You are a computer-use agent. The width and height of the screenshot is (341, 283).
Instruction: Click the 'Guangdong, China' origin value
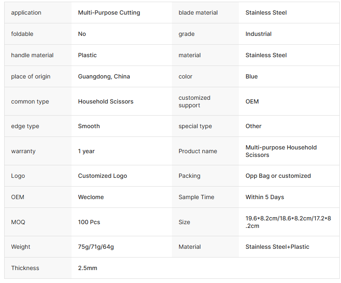tap(104, 76)
